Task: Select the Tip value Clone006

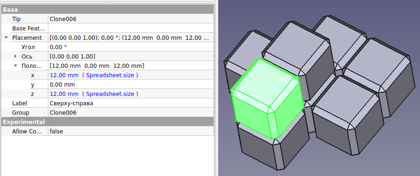Action: [x=131, y=19]
